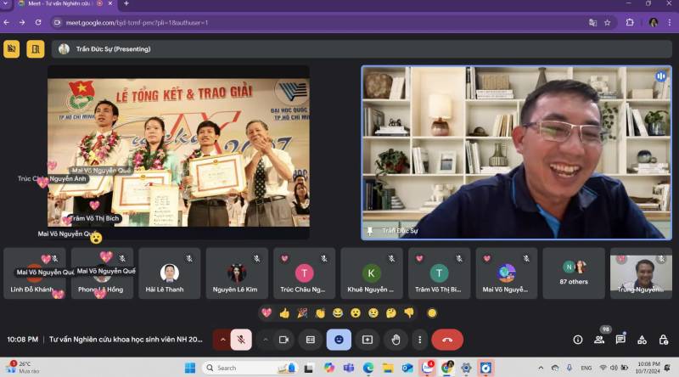Viewport: 679px width, 377px height.
Task: Open meeting details info icon
Action: (x=578, y=340)
